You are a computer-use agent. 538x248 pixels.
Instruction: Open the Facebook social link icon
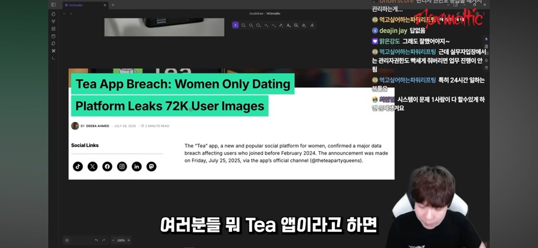coord(108,167)
